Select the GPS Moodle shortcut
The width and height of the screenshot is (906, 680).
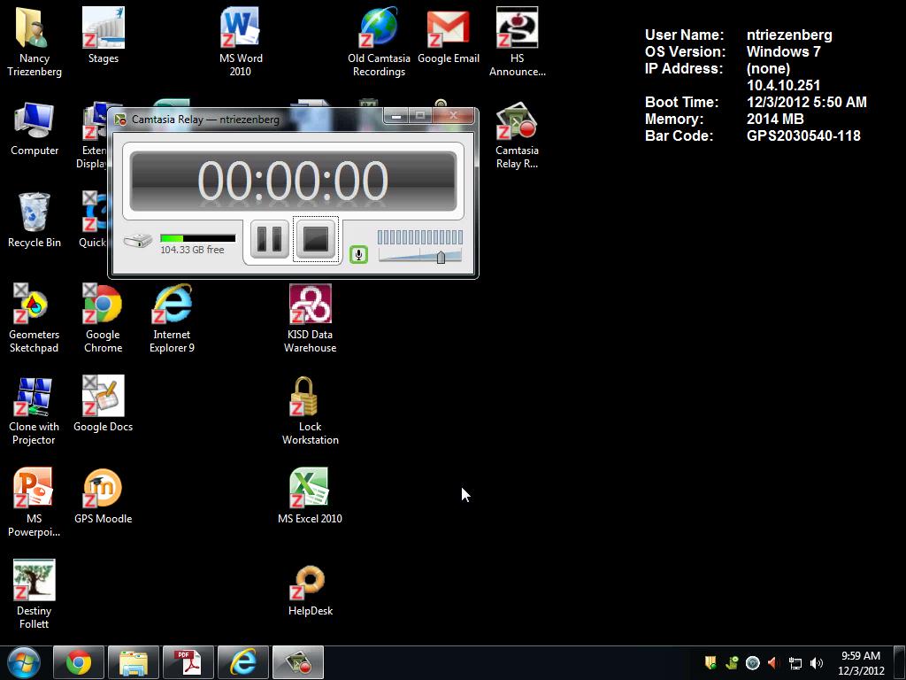[104, 496]
